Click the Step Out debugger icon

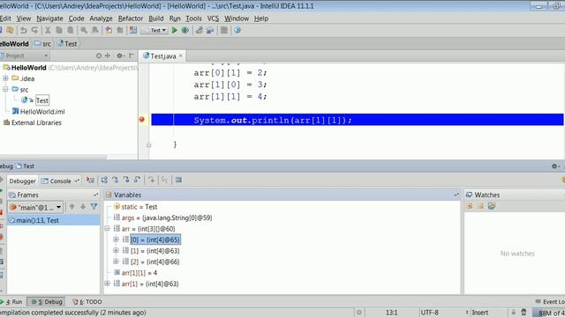(138, 180)
